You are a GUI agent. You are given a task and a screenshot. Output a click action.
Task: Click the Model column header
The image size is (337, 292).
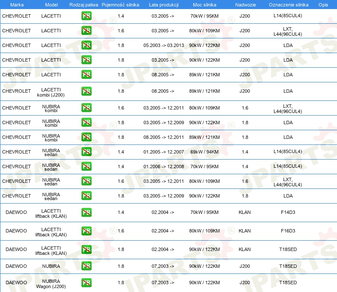(x=51, y=5)
